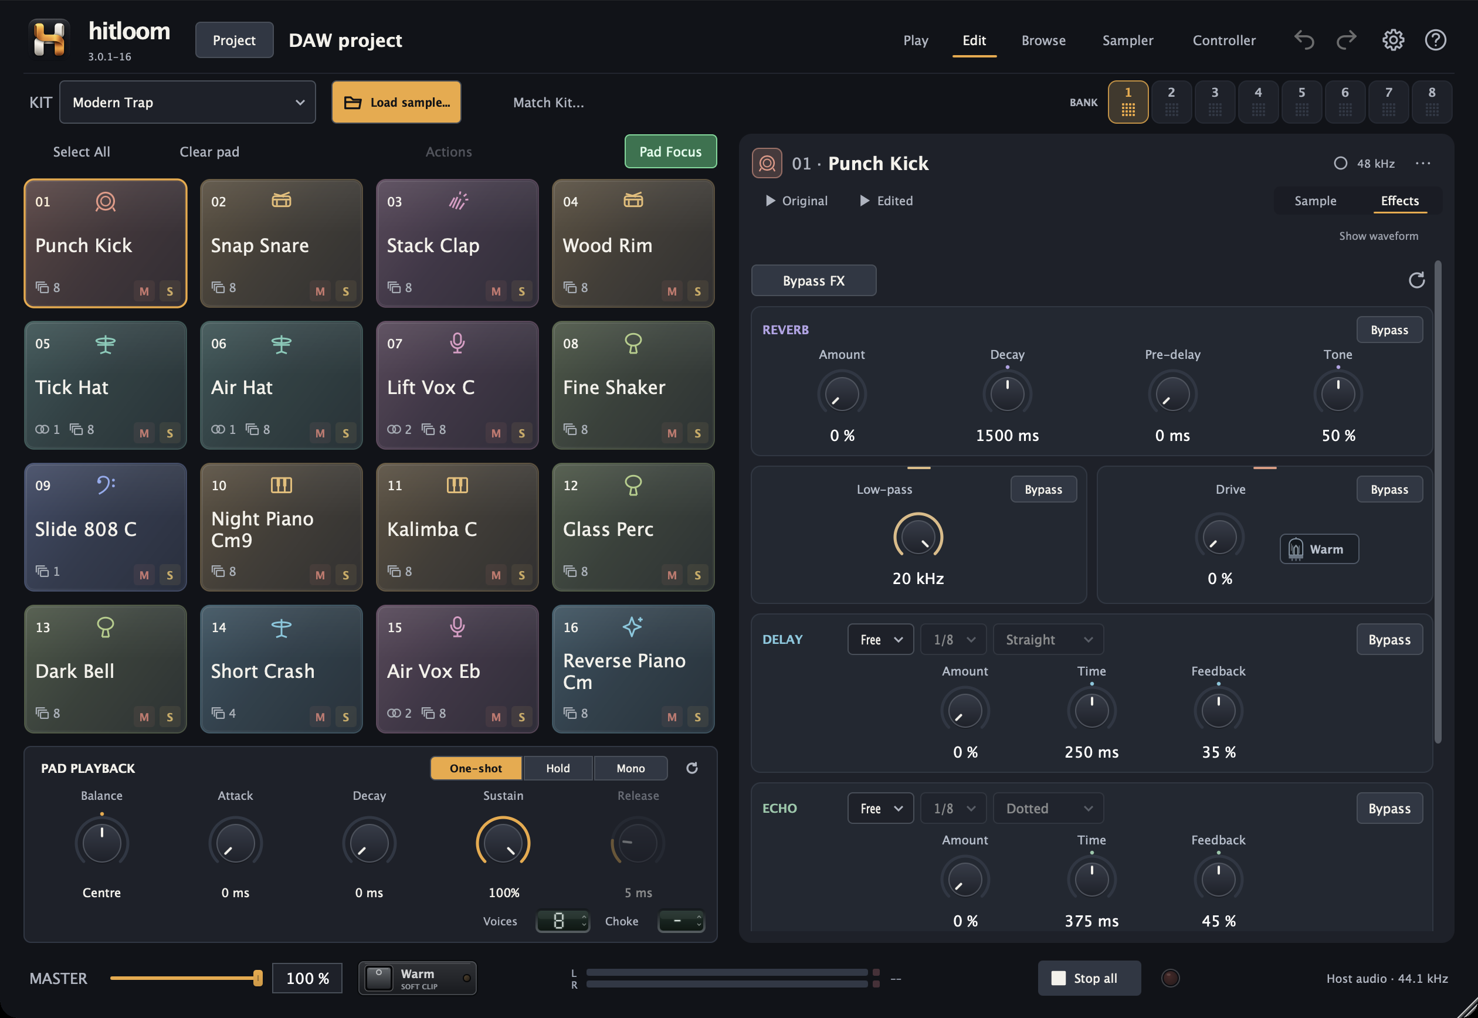
Task: Click the redo arrow icon
Action: (x=1346, y=40)
